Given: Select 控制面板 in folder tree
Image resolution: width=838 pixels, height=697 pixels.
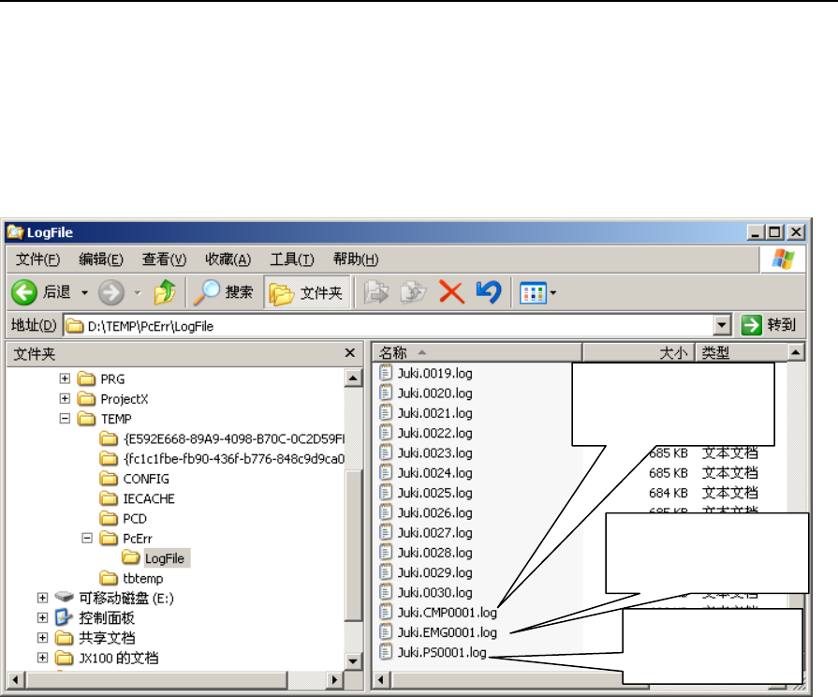Looking at the screenshot, I should 96,618.
